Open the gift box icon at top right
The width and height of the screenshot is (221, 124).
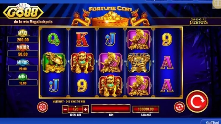217,4
